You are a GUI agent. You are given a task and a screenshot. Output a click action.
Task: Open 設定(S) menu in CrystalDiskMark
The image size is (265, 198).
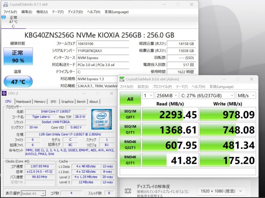pos(143,87)
